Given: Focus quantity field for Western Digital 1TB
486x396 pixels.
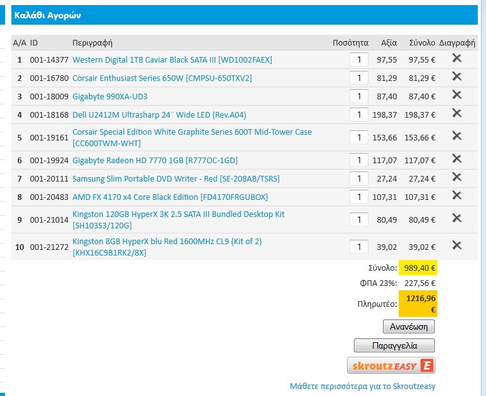Looking at the screenshot, I should pos(359,59).
